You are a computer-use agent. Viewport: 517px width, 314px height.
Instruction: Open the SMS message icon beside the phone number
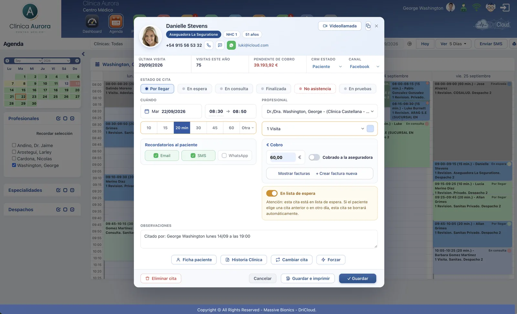point(220,45)
